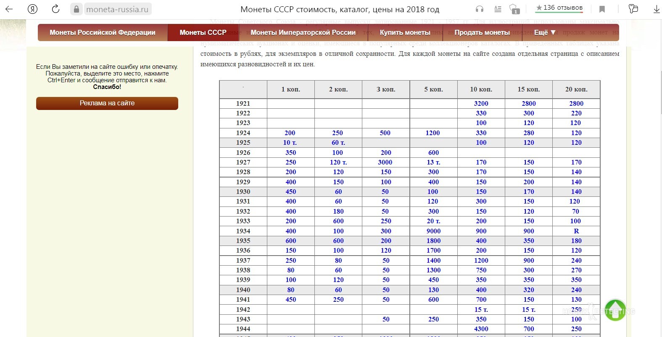Click the 1921 15 коп. value 2800
662x337 pixels.
(x=529, y=103)
